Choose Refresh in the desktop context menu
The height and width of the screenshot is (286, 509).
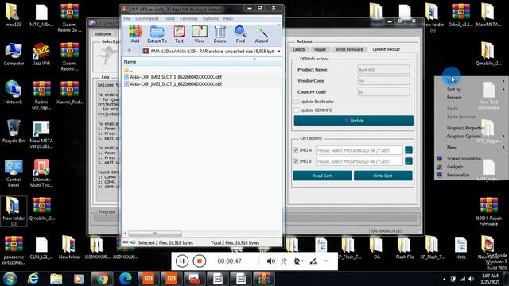click(x=454, y=97)
